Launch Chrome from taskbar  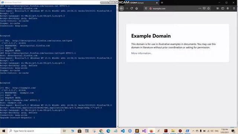pyautogui.click(x=101, y=131)
